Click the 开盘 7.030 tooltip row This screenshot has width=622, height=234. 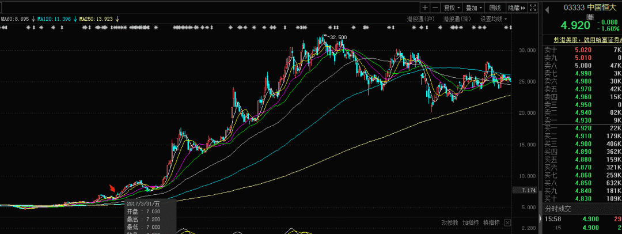coord(143,212)
